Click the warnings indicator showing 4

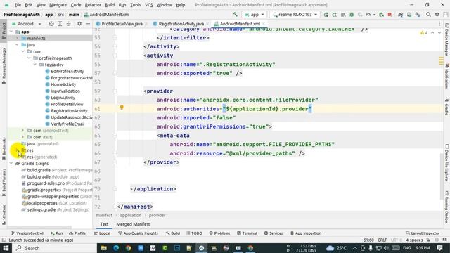tap(424, 33)
